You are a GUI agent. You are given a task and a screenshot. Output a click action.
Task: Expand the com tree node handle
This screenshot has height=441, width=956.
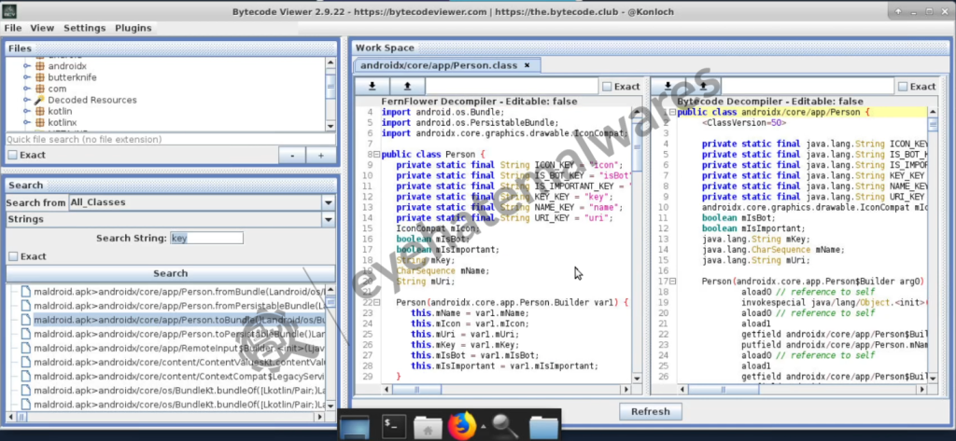coord(26,89)
